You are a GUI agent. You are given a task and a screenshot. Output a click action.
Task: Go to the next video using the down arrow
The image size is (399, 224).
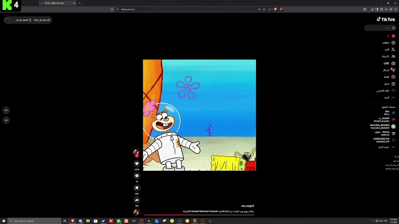(6, 120)
